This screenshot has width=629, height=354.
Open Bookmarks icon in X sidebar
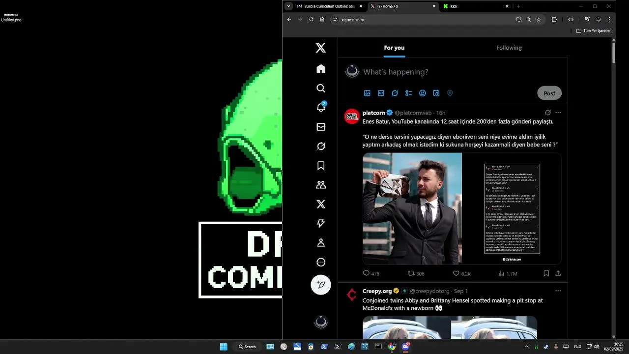(x=321, y=166)
